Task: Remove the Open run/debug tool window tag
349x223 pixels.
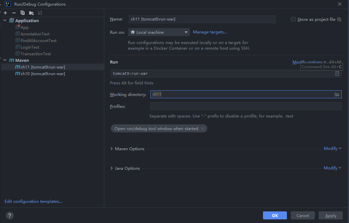Action: [203, 129]
